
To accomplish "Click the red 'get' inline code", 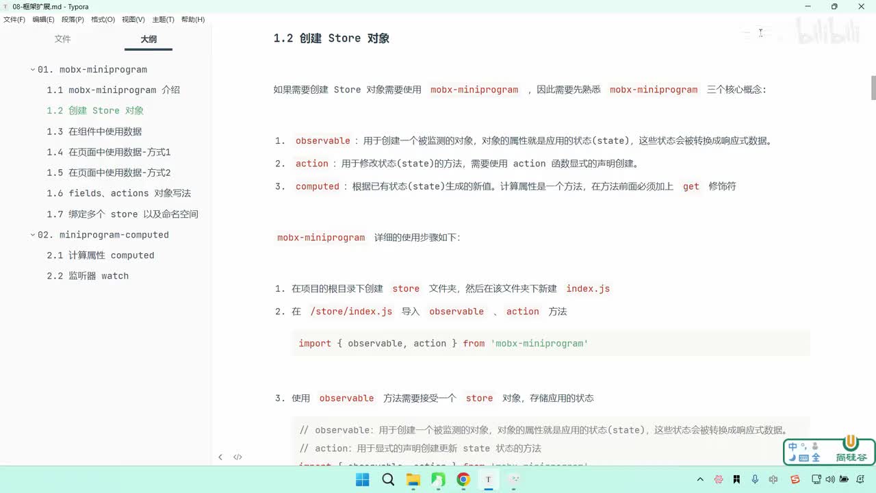I will tap(691, 186).
